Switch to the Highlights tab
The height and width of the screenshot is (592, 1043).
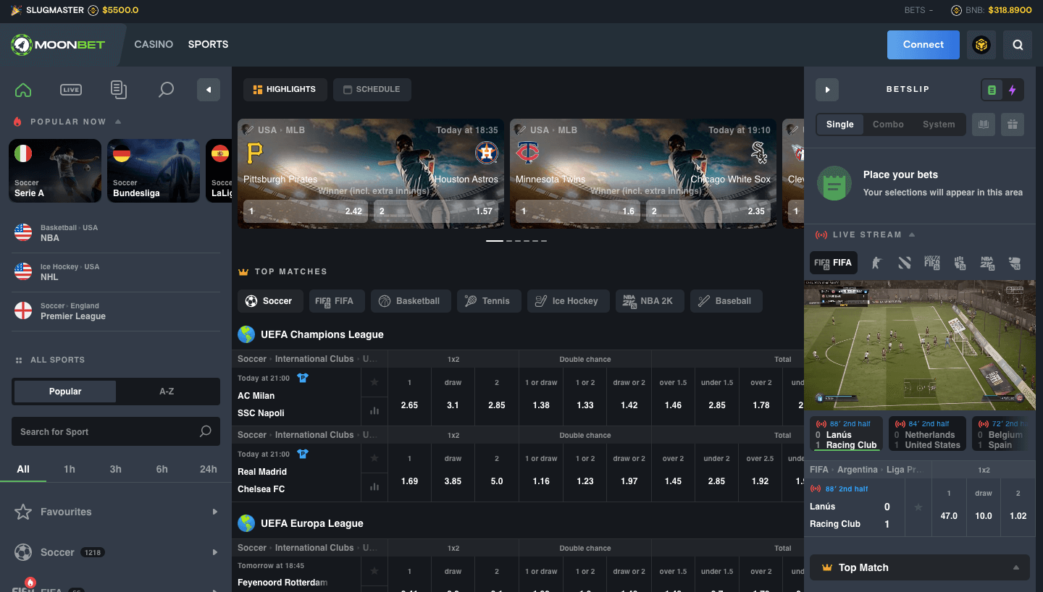[x=285, y=90]
